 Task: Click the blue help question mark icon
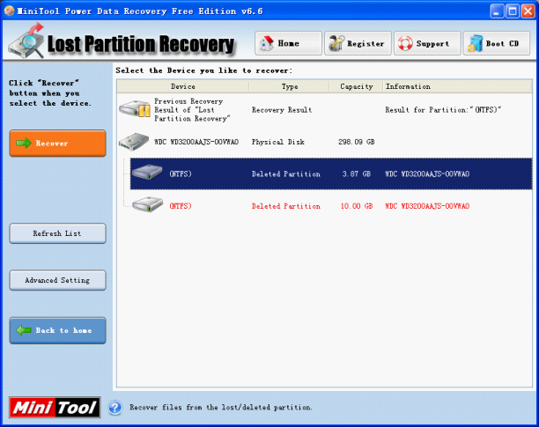[x=115, y=408]
